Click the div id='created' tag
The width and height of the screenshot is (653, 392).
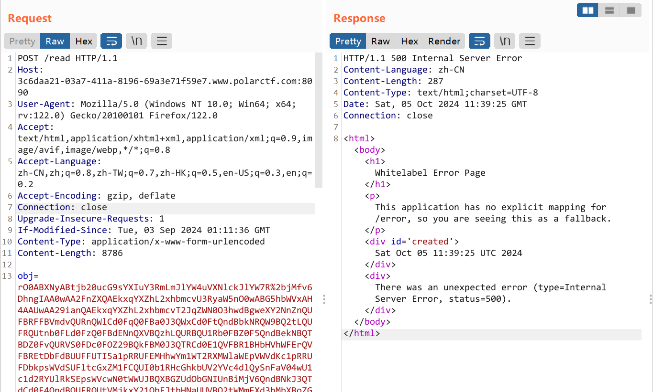412,242
